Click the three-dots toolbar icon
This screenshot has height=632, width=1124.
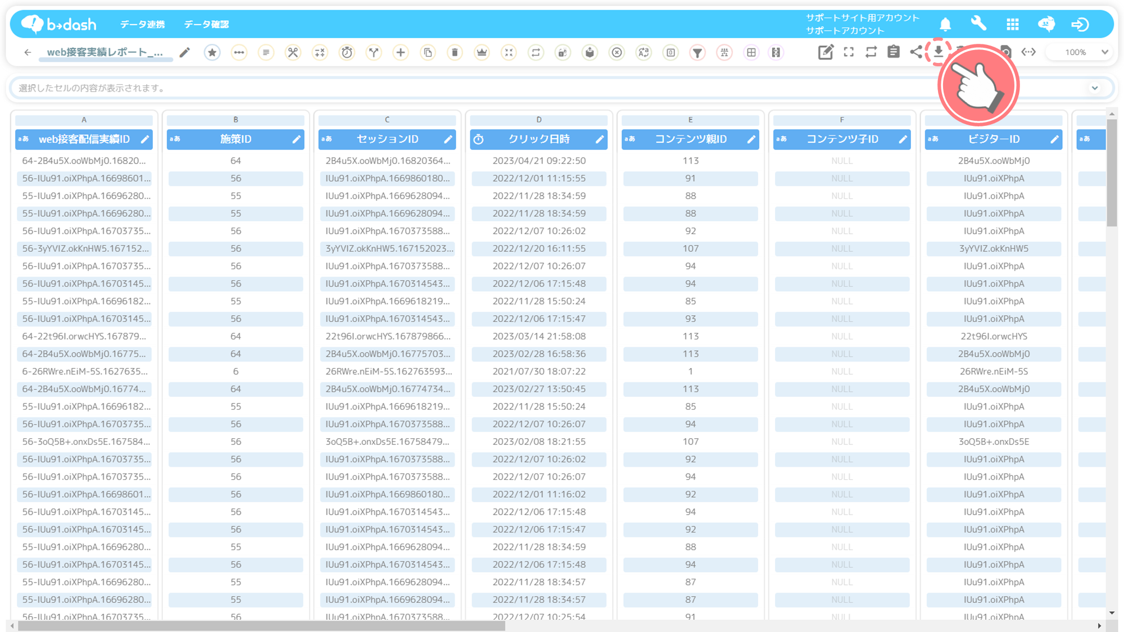coord(239,52)
